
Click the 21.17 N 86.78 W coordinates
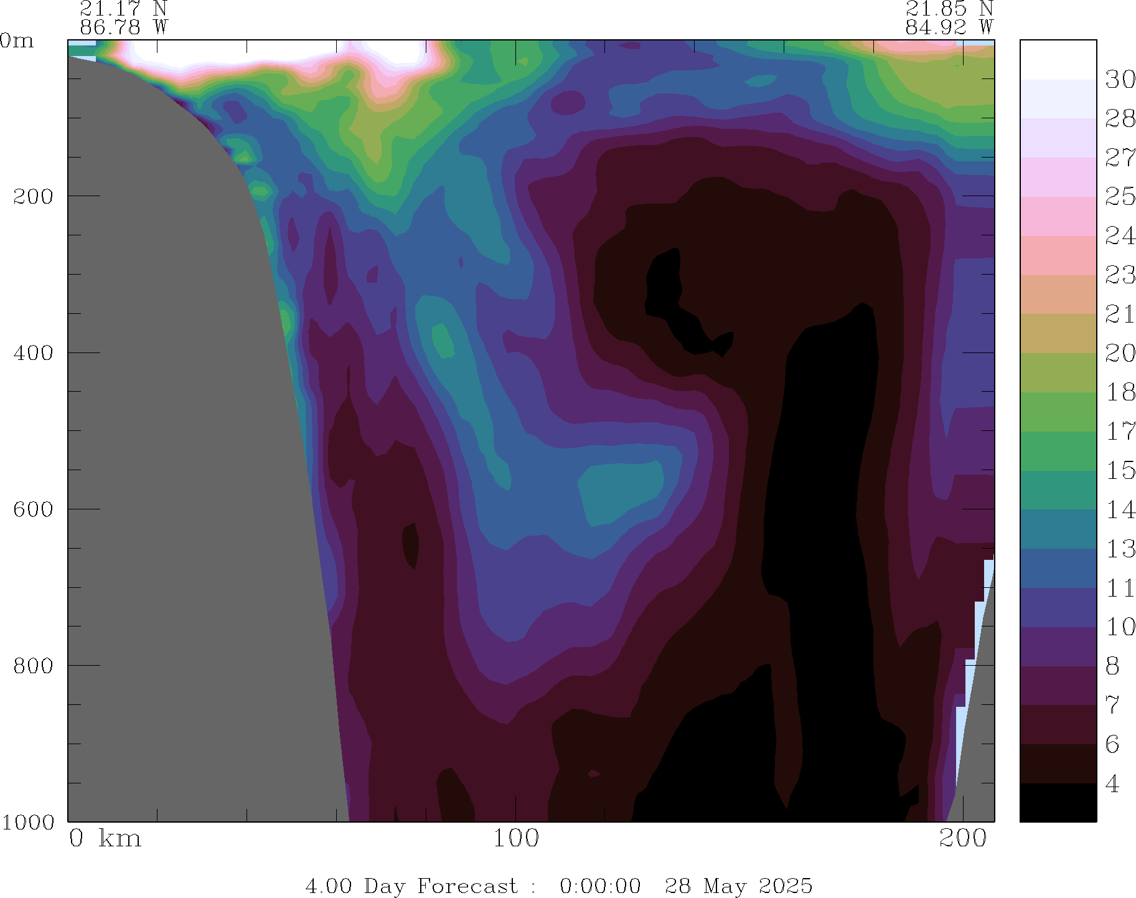(x=123, y=18)
